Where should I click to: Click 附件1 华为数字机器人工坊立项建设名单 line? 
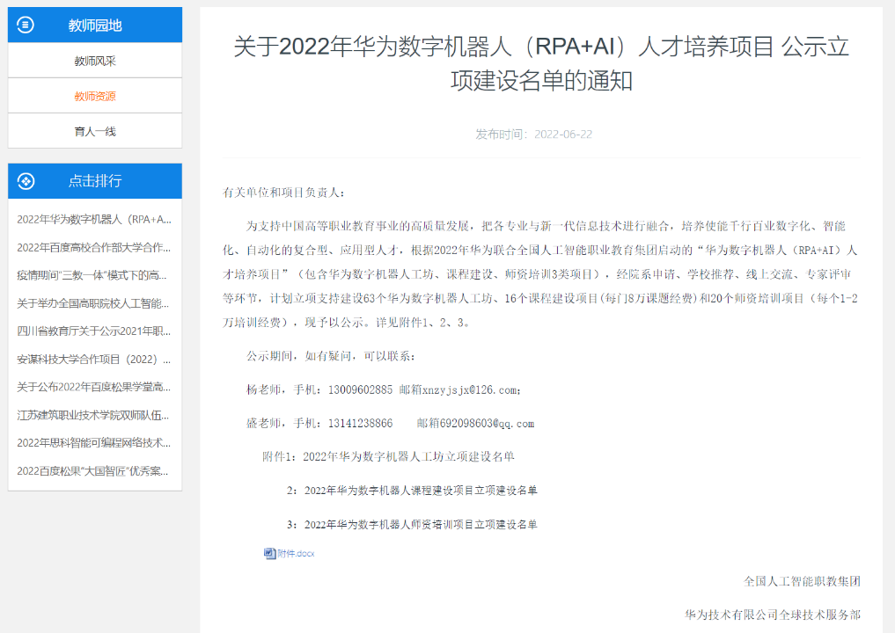[x=389, y=457]
